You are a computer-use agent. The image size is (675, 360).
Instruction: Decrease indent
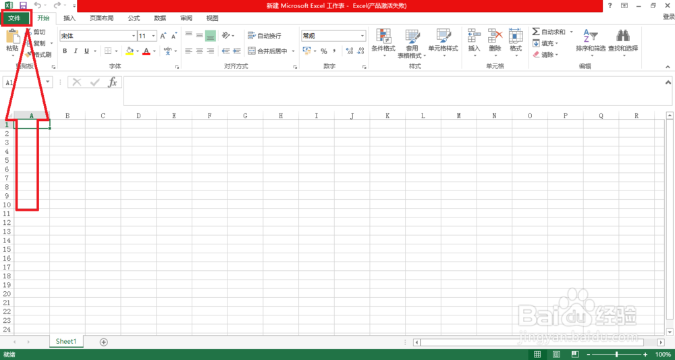pos(225,51)
